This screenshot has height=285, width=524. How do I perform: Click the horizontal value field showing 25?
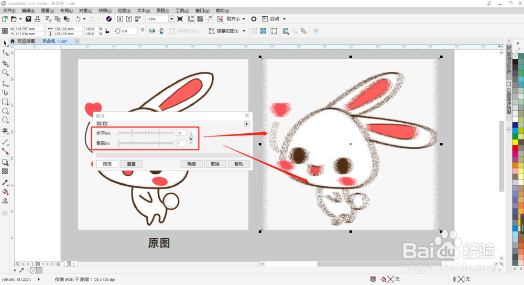tap(181, 133)
